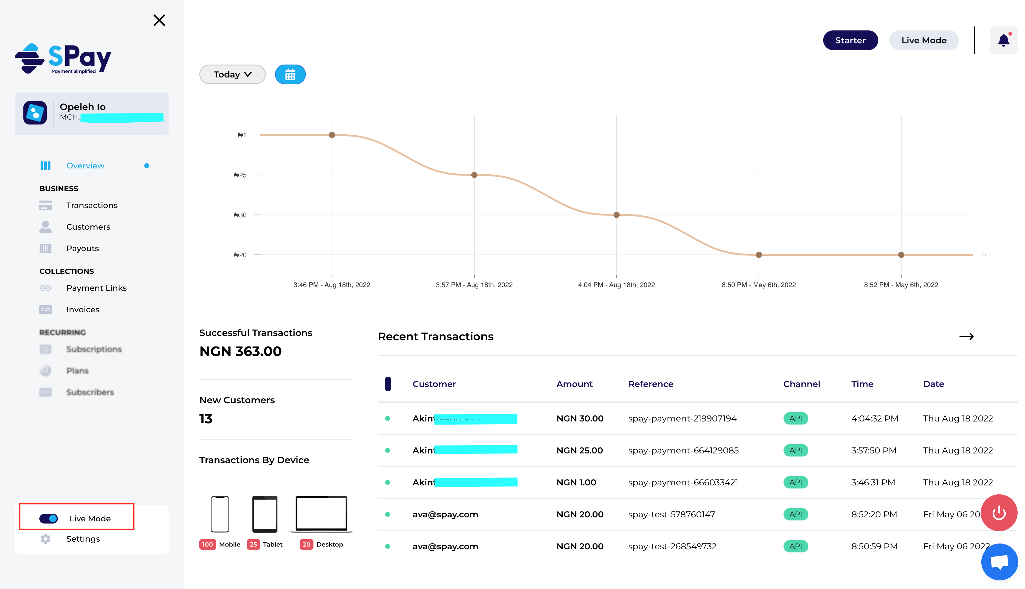Click the Amount column header
This screenshot has height=589, width=1025.
(x=574, y=384)
